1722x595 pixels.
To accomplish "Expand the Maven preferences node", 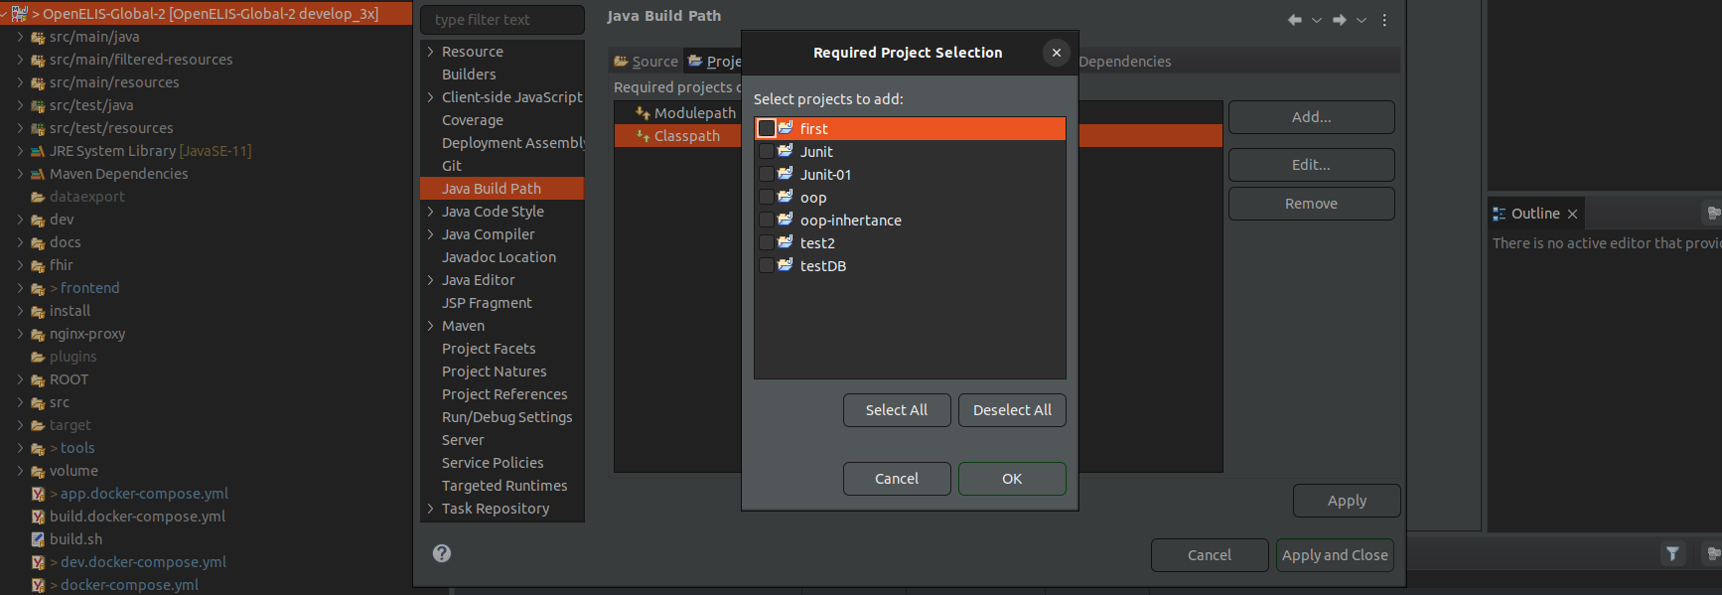I will pos(430,326).
